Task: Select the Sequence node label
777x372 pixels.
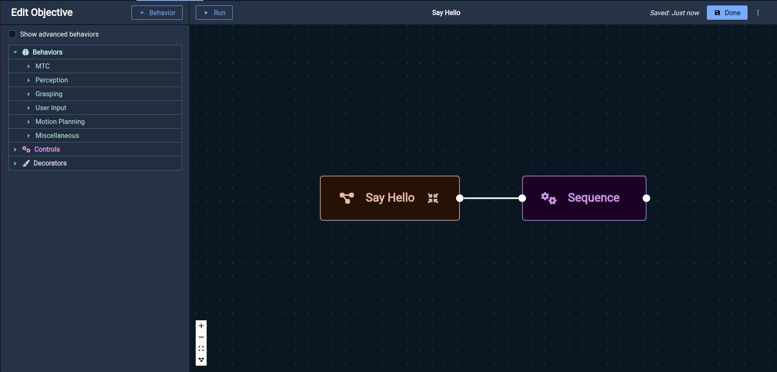Action: pos(593,198)
